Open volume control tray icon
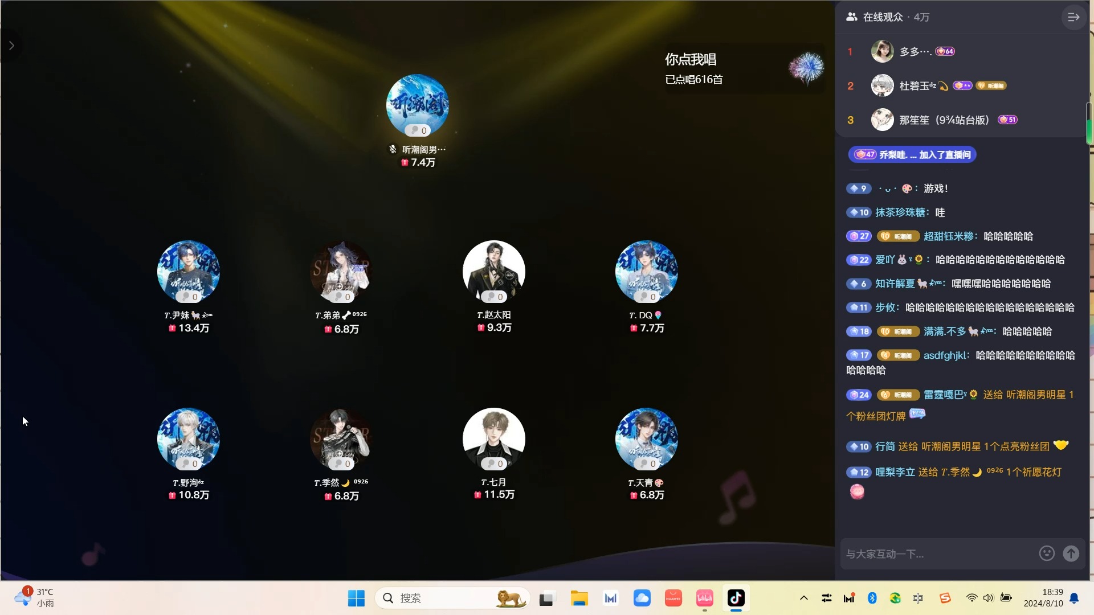This screenshot has width=1094, height=615. click(x=989, y=598)
